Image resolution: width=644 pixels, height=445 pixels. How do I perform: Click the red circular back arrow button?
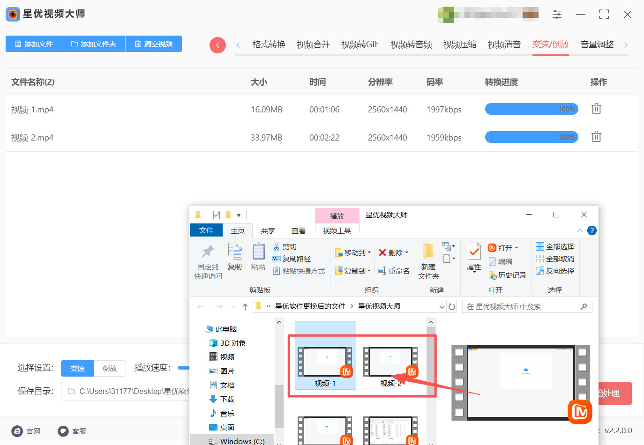[x=217, y=45]
